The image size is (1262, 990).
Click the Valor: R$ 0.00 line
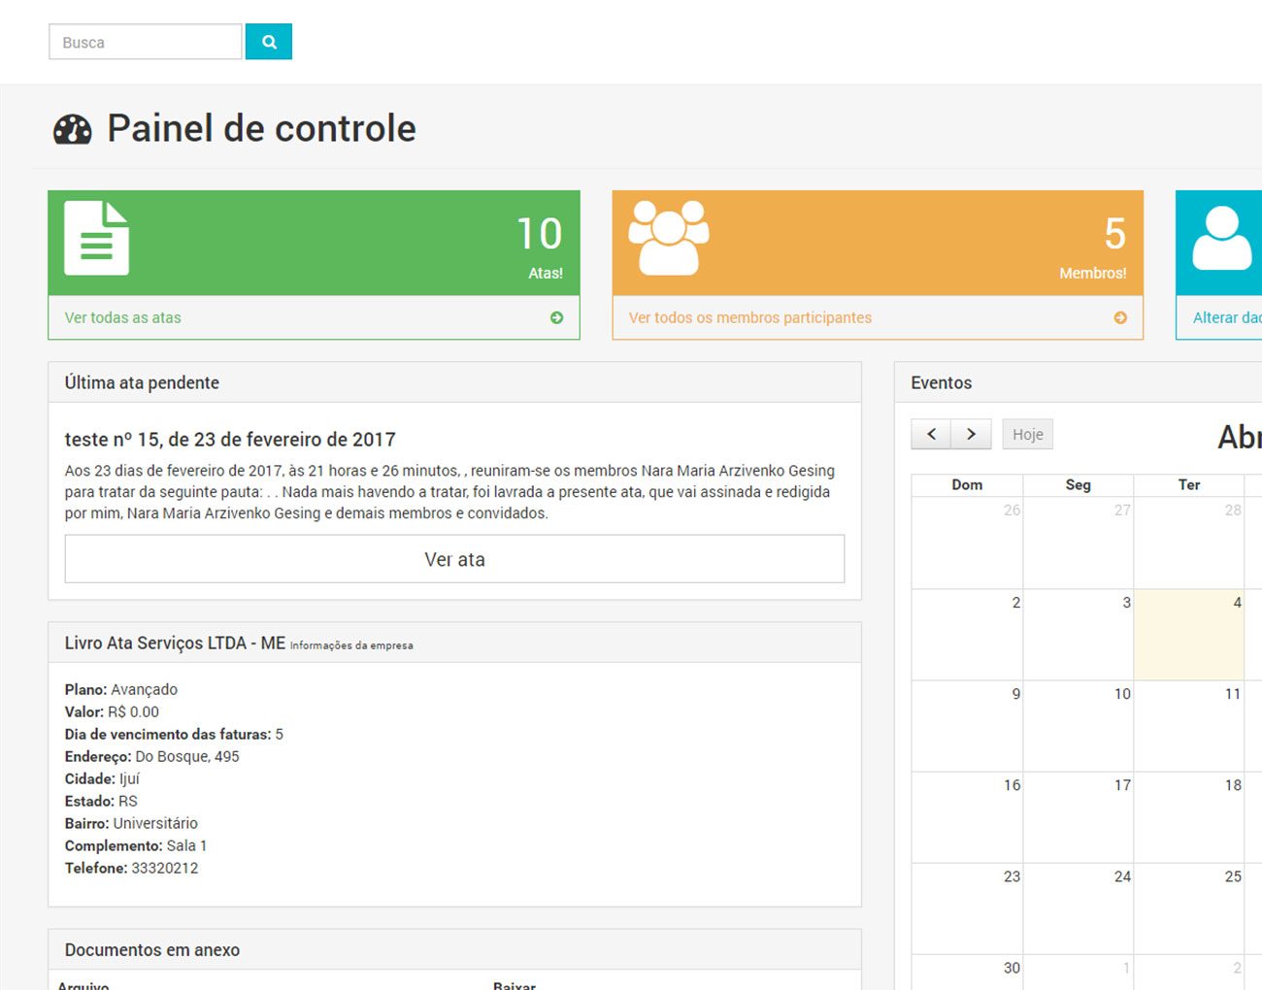coord(112,711)
